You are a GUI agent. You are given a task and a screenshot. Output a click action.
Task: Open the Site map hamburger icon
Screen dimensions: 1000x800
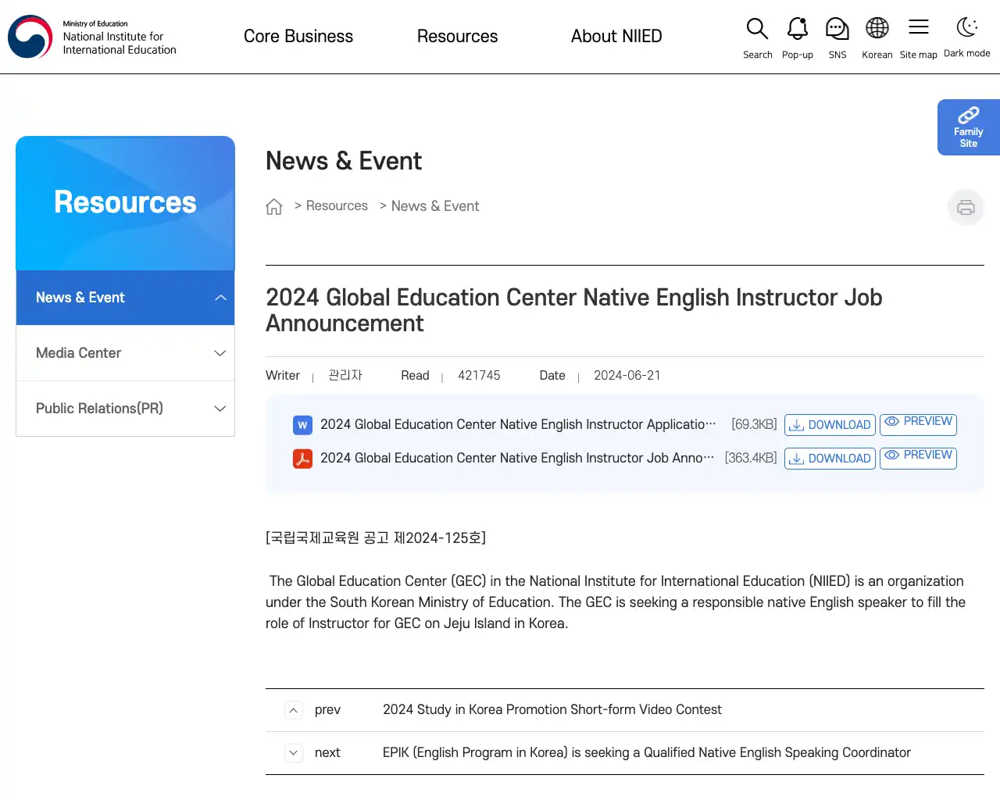(x=918, y=28)
